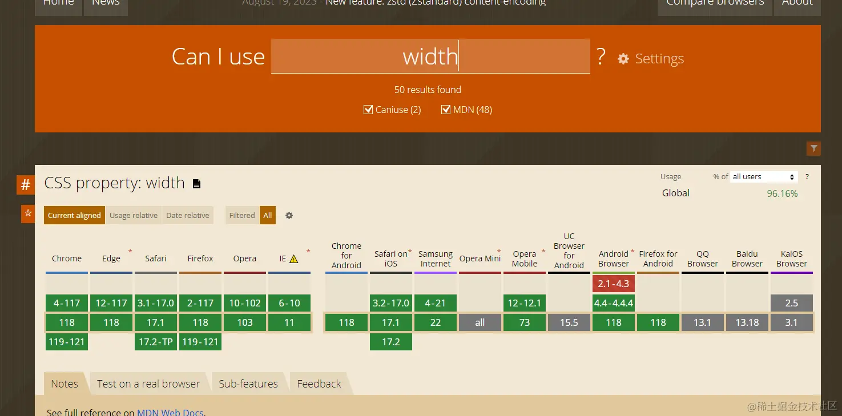Select the red Android Browser 2.1-4.3 cell
Screen dimensions: 842x416
point(614,284)
